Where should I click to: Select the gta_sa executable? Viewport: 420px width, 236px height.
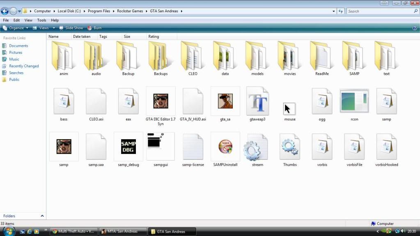[x=225, y=104]
